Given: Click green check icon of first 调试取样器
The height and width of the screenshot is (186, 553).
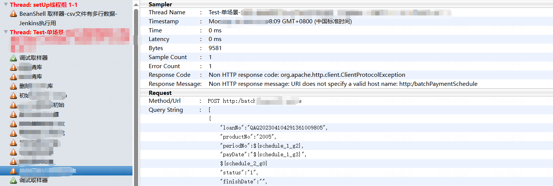Looking at the screenshot, I should point(13,58).
